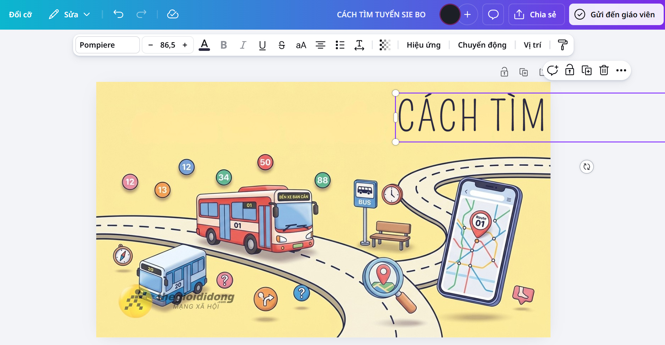Open the Chia sẻ sharing options
Viewport: 665px width, 345px height.
tap(536, 14)
